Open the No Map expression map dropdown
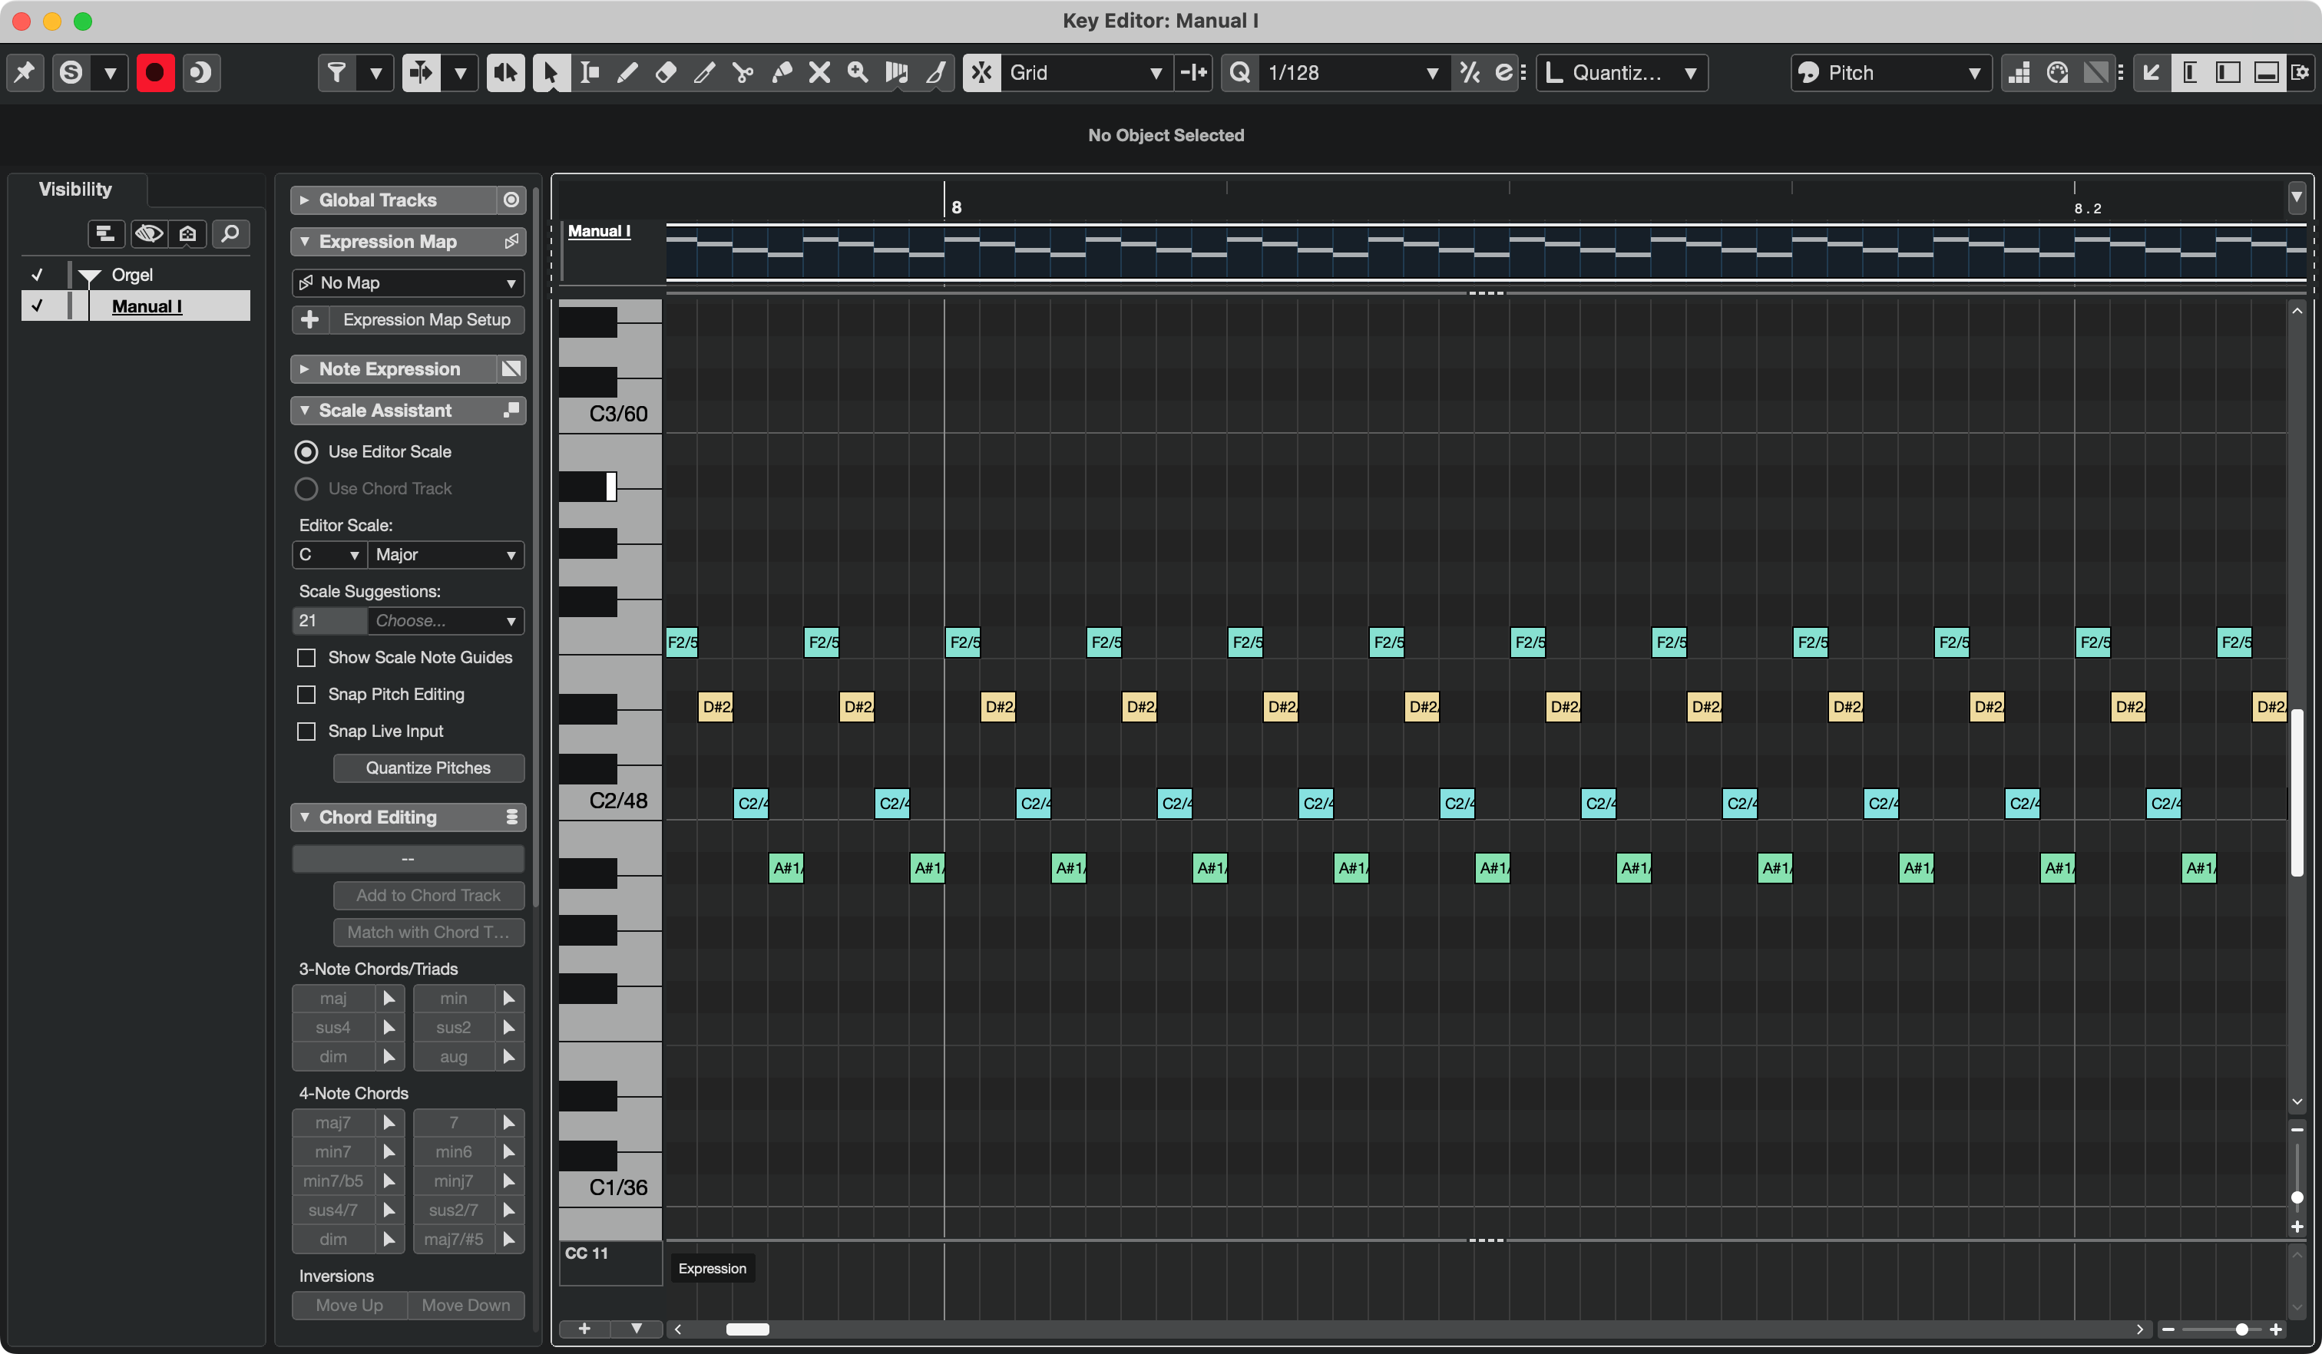 coord(408,282)
